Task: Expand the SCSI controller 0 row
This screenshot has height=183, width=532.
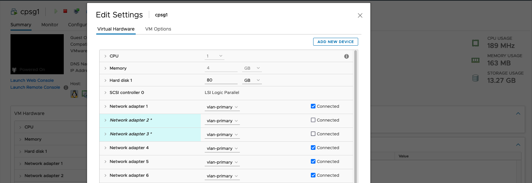Action: click(x=105, y=93)
